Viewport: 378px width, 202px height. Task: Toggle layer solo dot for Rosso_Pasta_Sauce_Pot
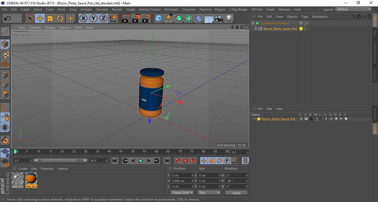coord(301,119)
